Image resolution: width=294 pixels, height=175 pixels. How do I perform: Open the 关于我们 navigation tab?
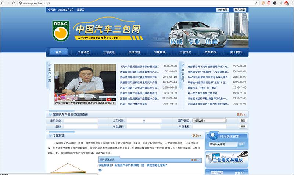pos(236,52)
